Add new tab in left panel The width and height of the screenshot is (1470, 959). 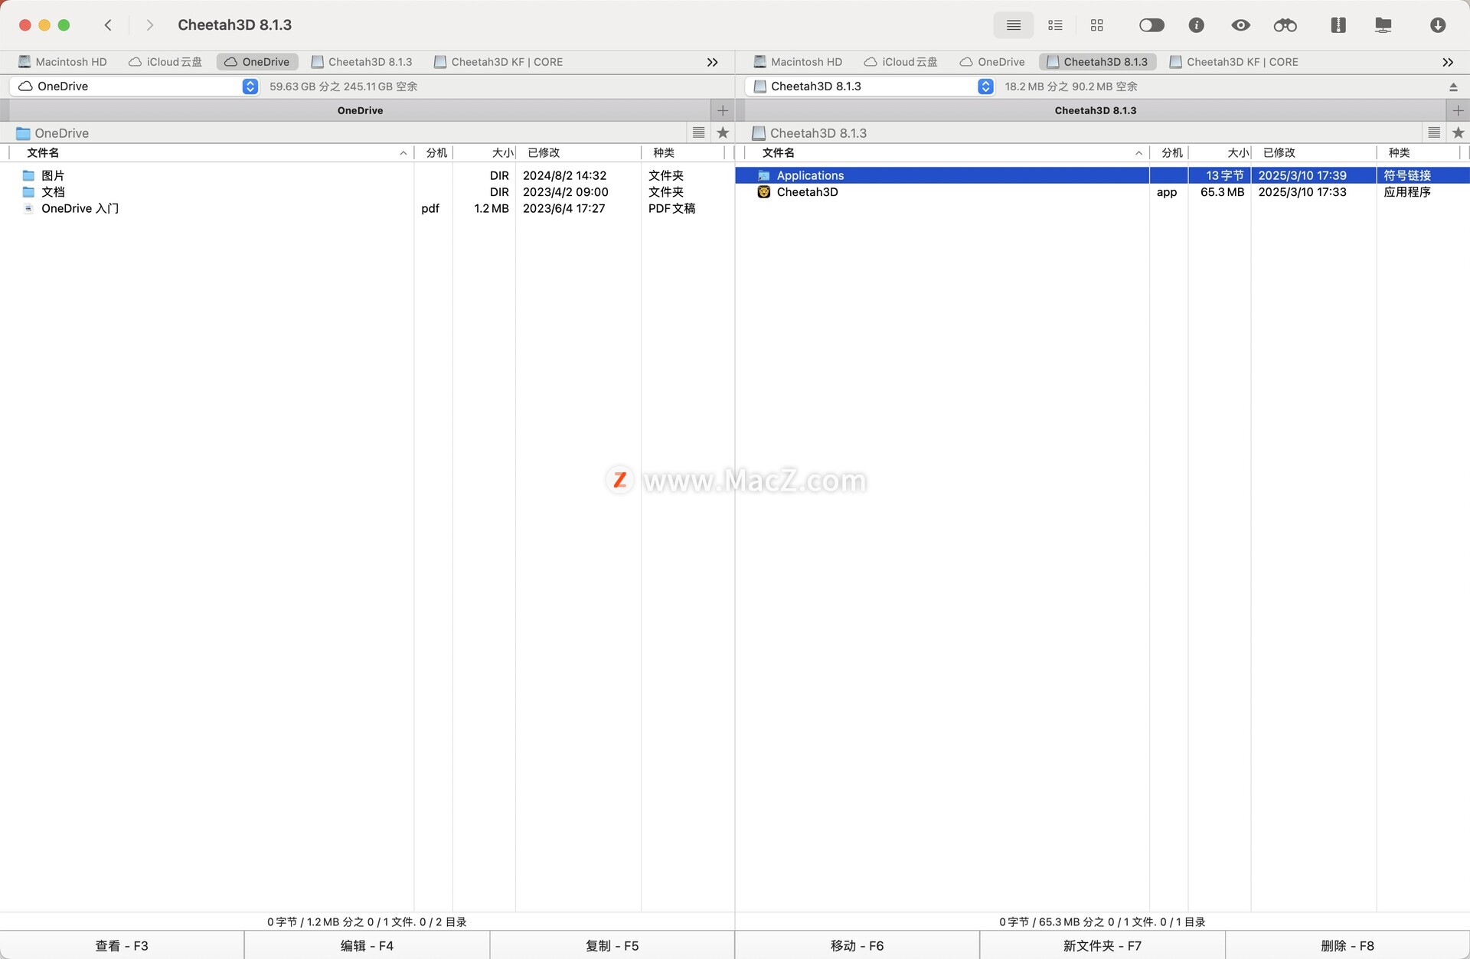tap(723, 110)
